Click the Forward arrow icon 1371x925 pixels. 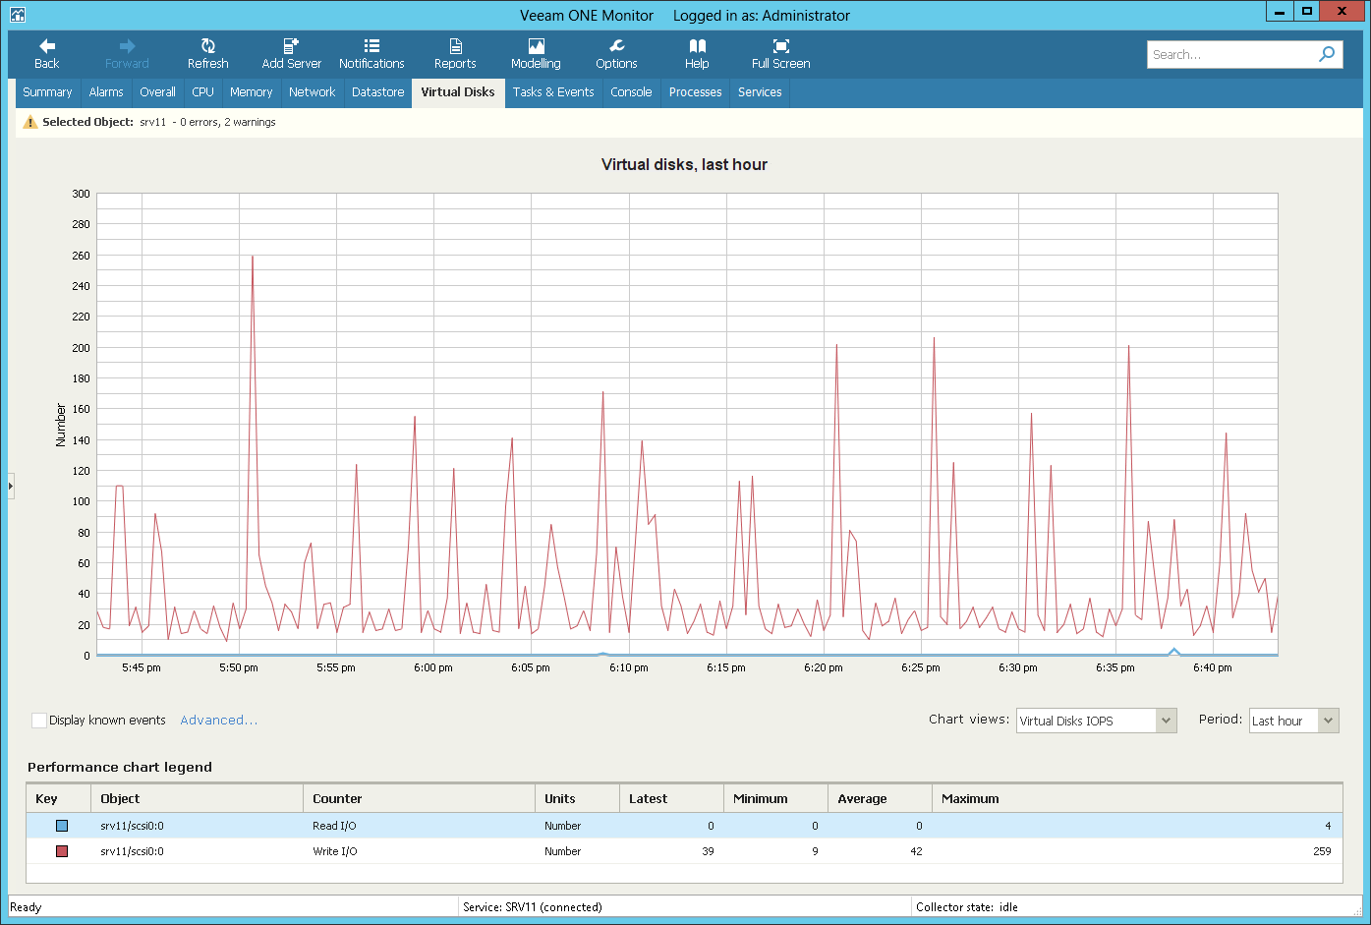[x=127, y=46]
